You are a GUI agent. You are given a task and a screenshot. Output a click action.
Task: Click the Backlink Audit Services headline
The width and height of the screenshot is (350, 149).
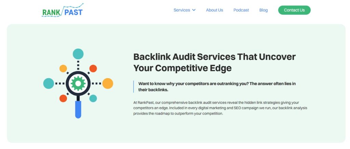(215, 63)
